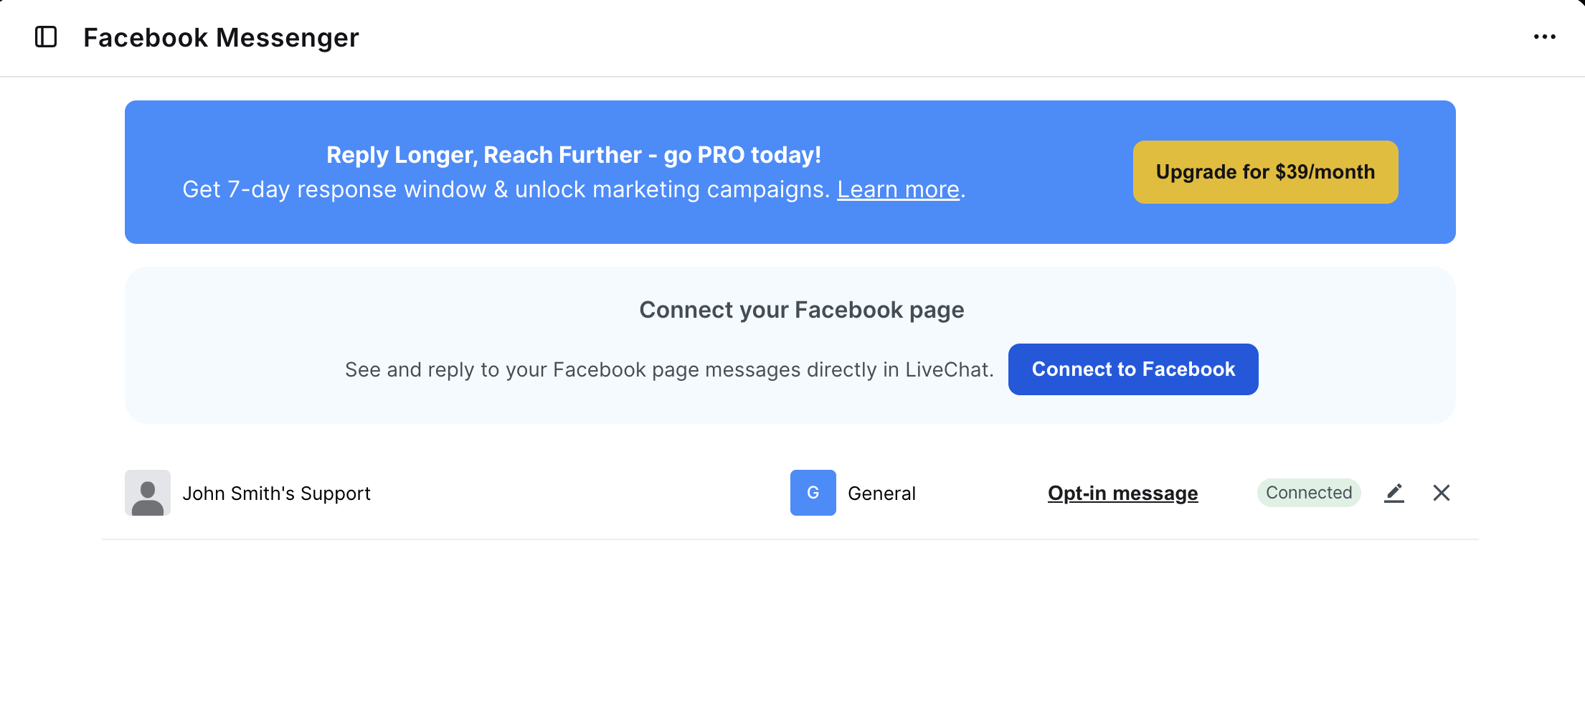This screenshot has height=723, width=1585.
Task: Remove John Smith's Support with the X icon
Action: (1441, 493)
